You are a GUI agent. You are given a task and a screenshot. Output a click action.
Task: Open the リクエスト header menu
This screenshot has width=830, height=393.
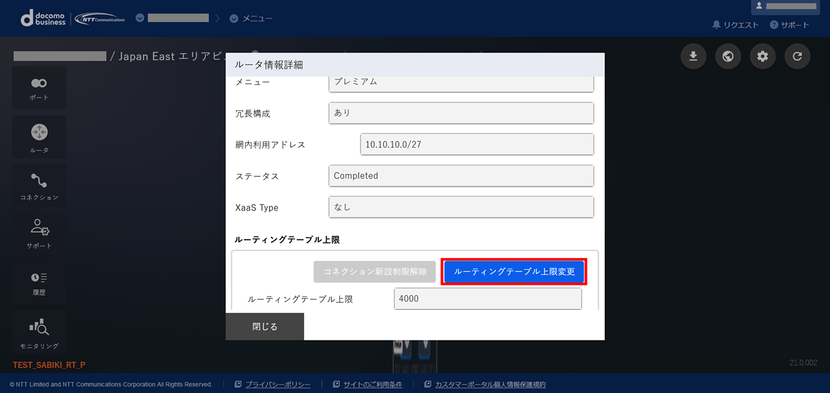[735, 25]
